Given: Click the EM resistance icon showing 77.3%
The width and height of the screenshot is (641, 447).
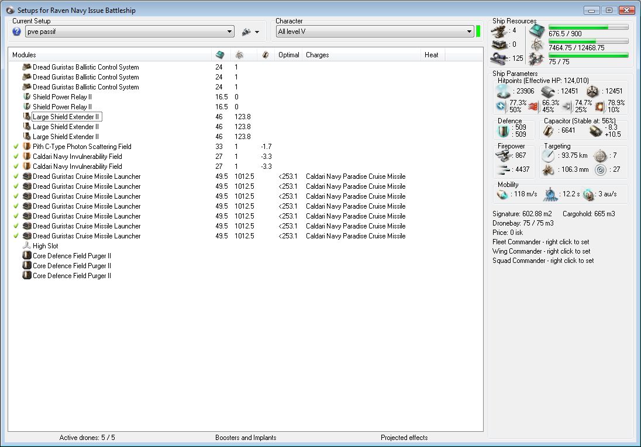Looking at the screenshot, I should click(501, 106).
